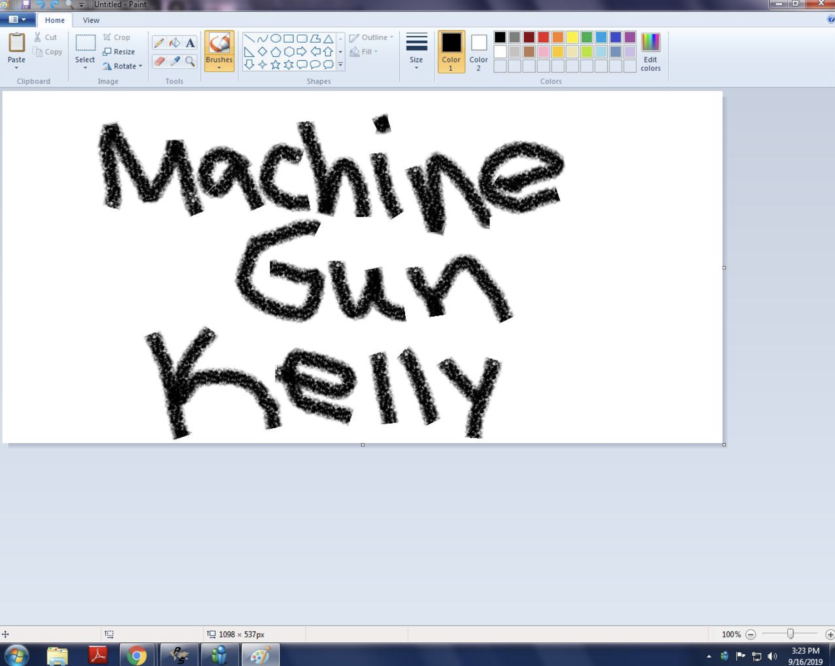
Task: Click the zoom out minus button
Action: click(751, 634)
